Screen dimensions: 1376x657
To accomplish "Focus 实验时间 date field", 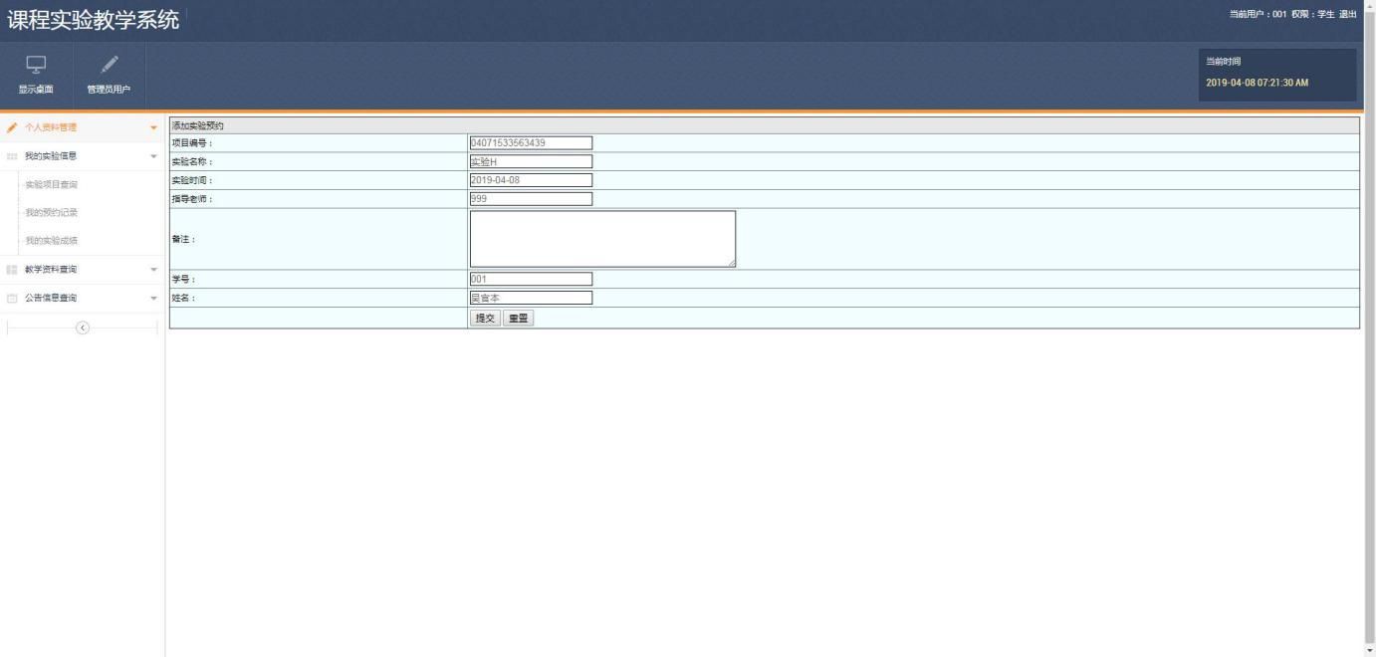I will click(x=531, y=180).
